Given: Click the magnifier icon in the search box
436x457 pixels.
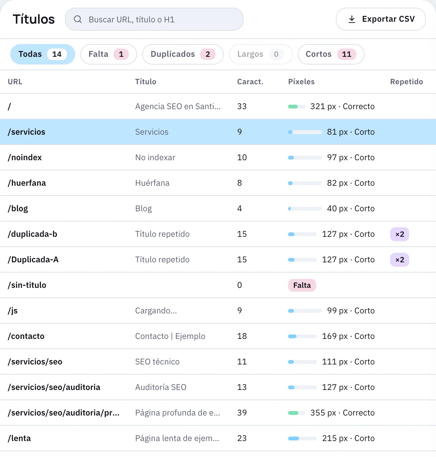Looking at the screenshot, I should pos(78,19).
